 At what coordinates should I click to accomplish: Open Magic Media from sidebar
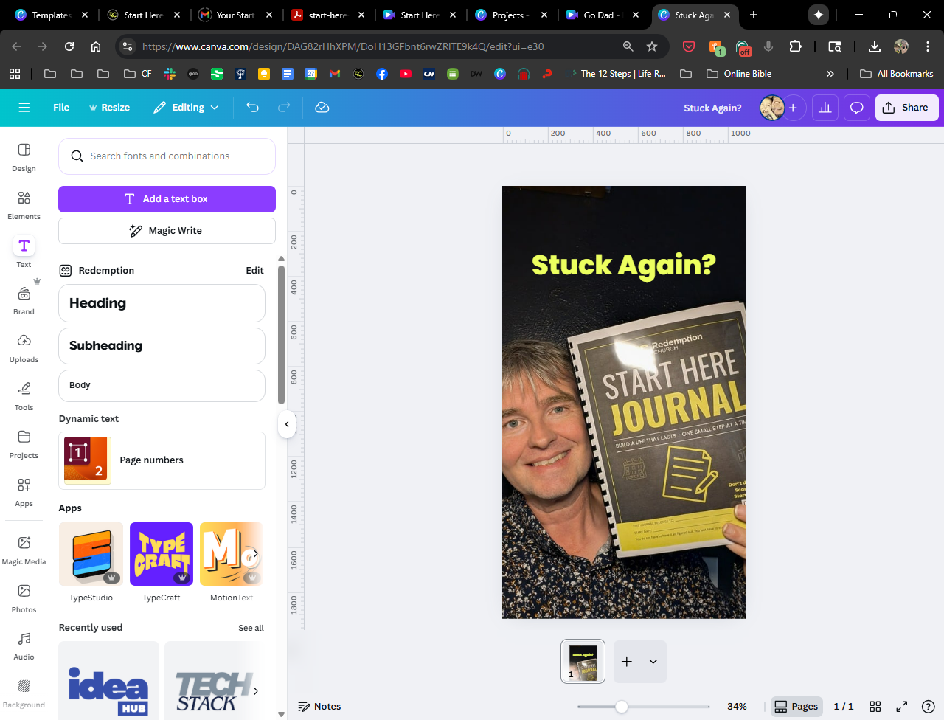[x=24, y=550]
